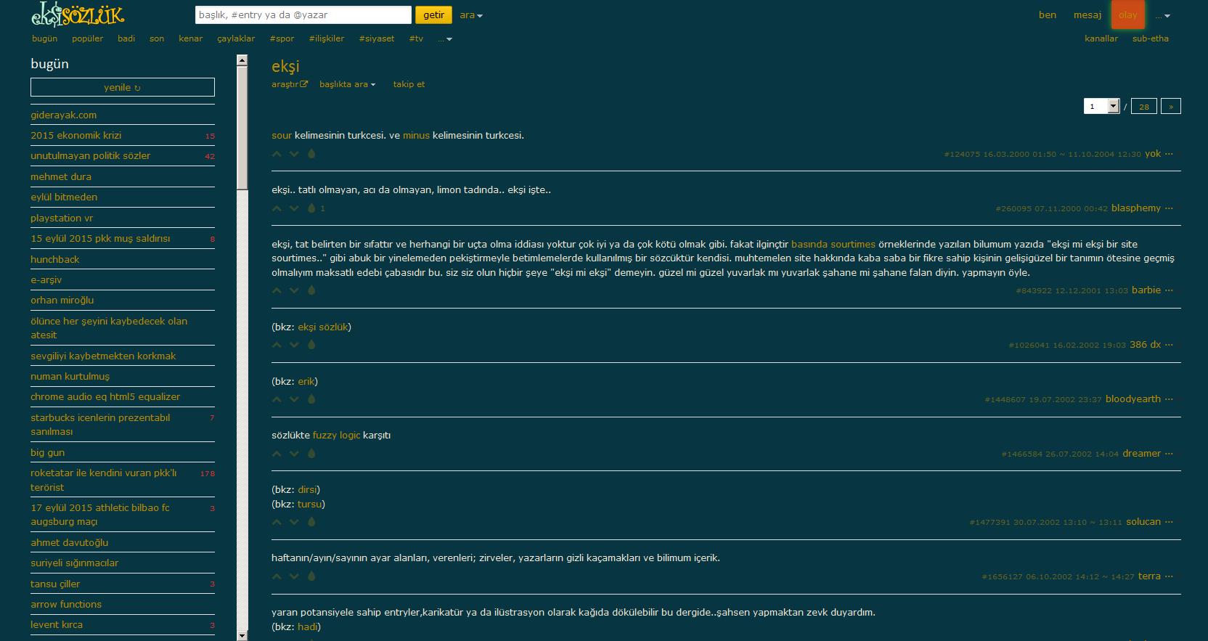Downvote the entry by barbie
1208x641 pixels.
point(294,290)
